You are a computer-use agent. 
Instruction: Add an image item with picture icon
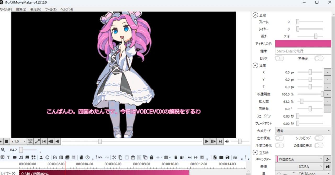(27, 157)
